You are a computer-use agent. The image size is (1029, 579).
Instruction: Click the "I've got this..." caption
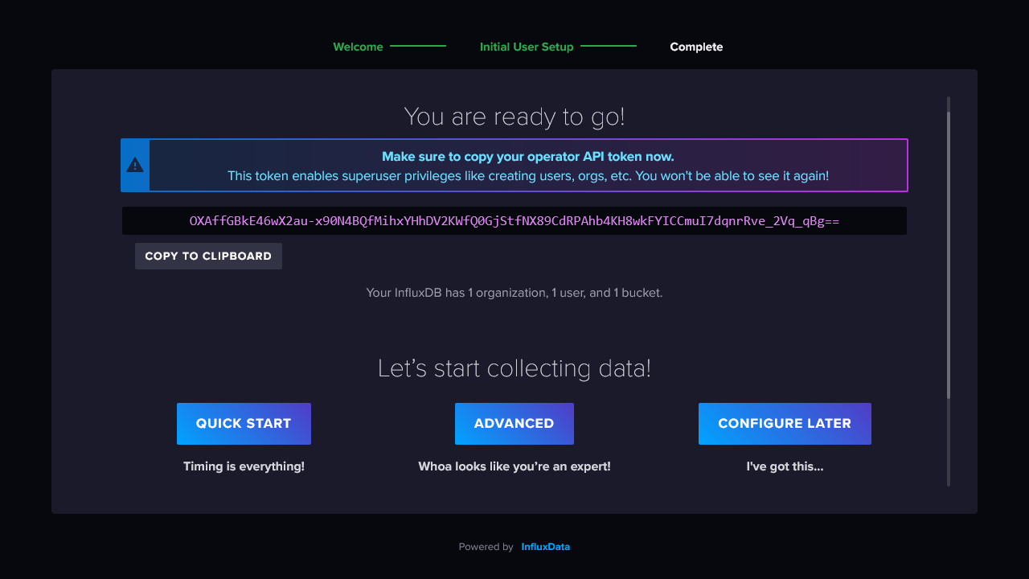(785, 466)
